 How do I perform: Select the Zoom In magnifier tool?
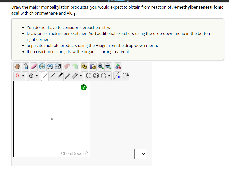pyautogui.click(x=101, y=66)
